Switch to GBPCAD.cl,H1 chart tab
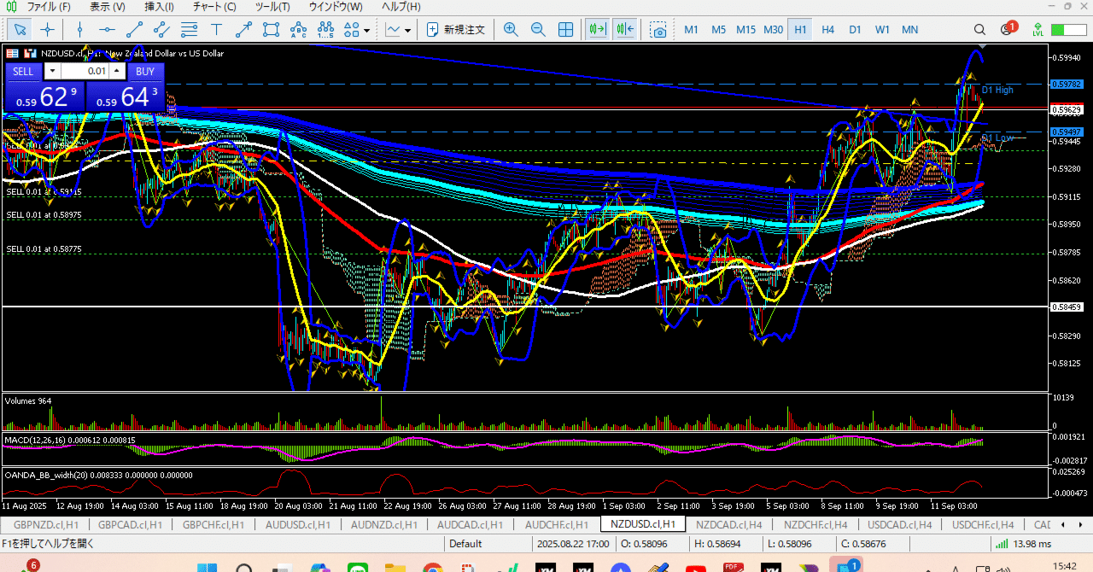 pos(129,524)
